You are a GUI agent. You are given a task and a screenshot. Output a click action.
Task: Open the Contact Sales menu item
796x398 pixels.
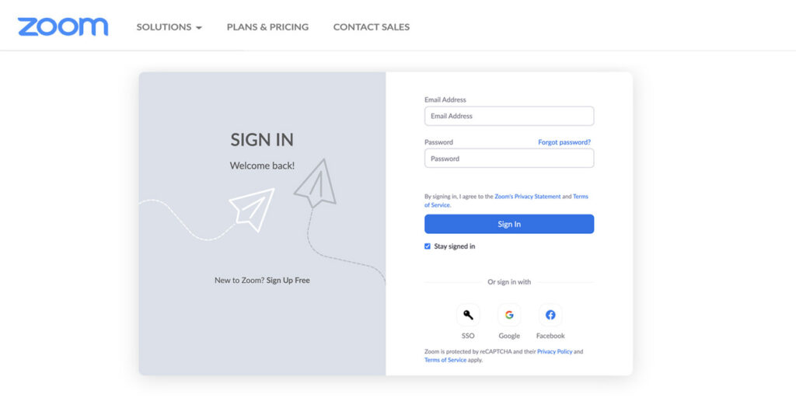pyautogui.click(x=371, y=27)
